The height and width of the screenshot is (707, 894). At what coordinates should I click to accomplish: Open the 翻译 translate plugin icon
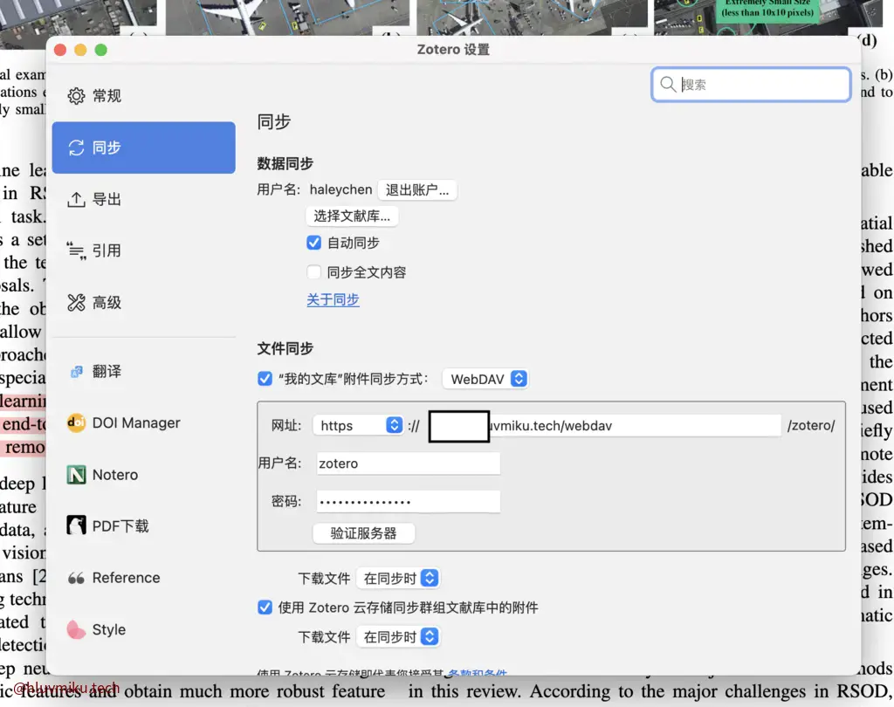[77, 372]
